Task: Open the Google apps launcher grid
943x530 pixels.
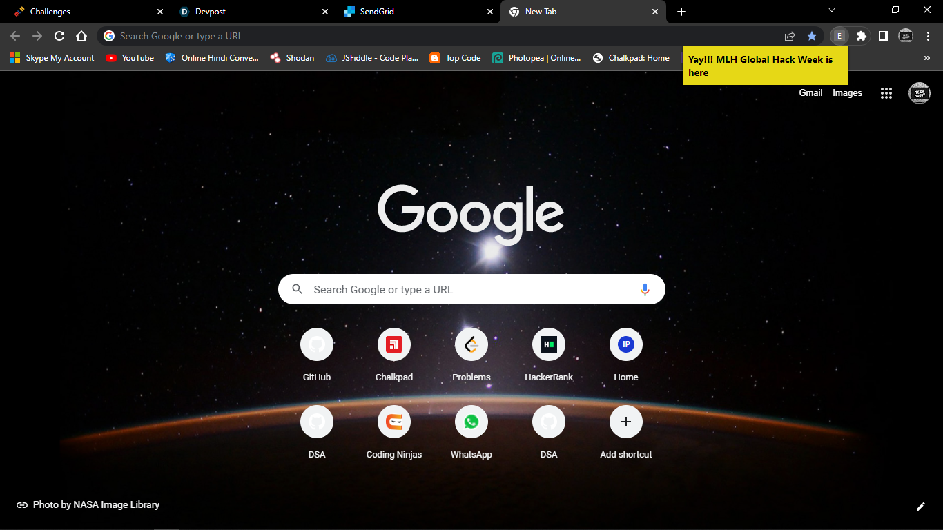Action: click(x=886, y=92)
